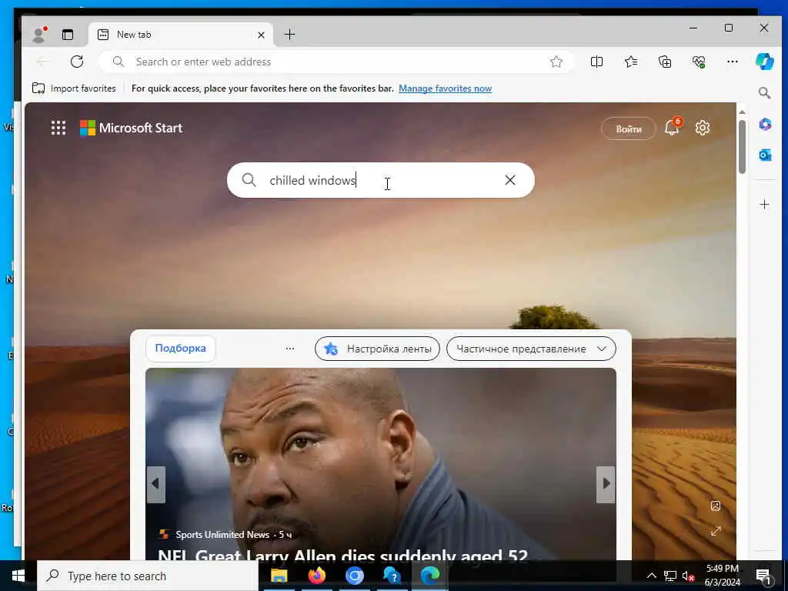Open page settings gear icon

702,128
